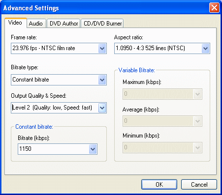
Task: Click the Constant bitrate group title
Action: click(34, 127)
